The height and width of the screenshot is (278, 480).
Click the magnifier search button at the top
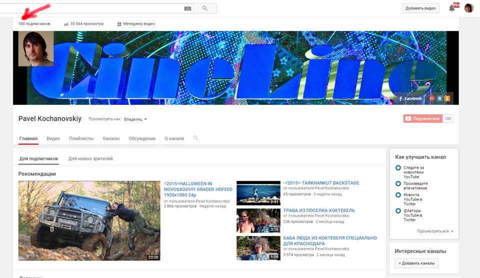coord(205,8)
